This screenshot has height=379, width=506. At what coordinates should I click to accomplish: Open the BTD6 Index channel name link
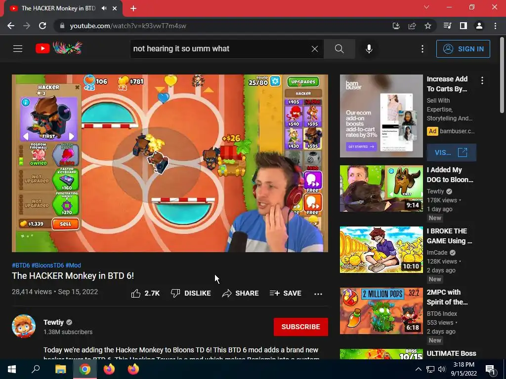click(442, 313)
